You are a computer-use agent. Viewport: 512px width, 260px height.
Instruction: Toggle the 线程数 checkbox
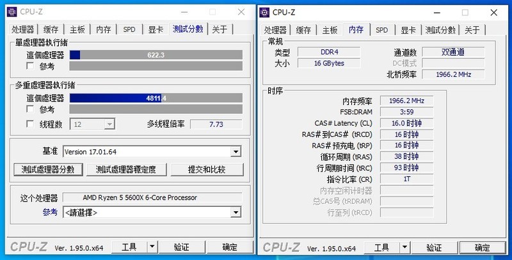click(x=30, y=124)
